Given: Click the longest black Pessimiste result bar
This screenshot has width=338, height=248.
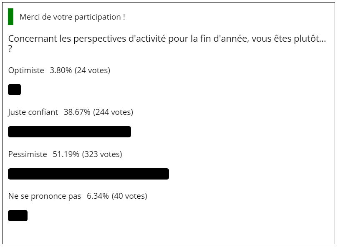Looking at the screenshot, I should pyautogui.click(x=88, y=174).
